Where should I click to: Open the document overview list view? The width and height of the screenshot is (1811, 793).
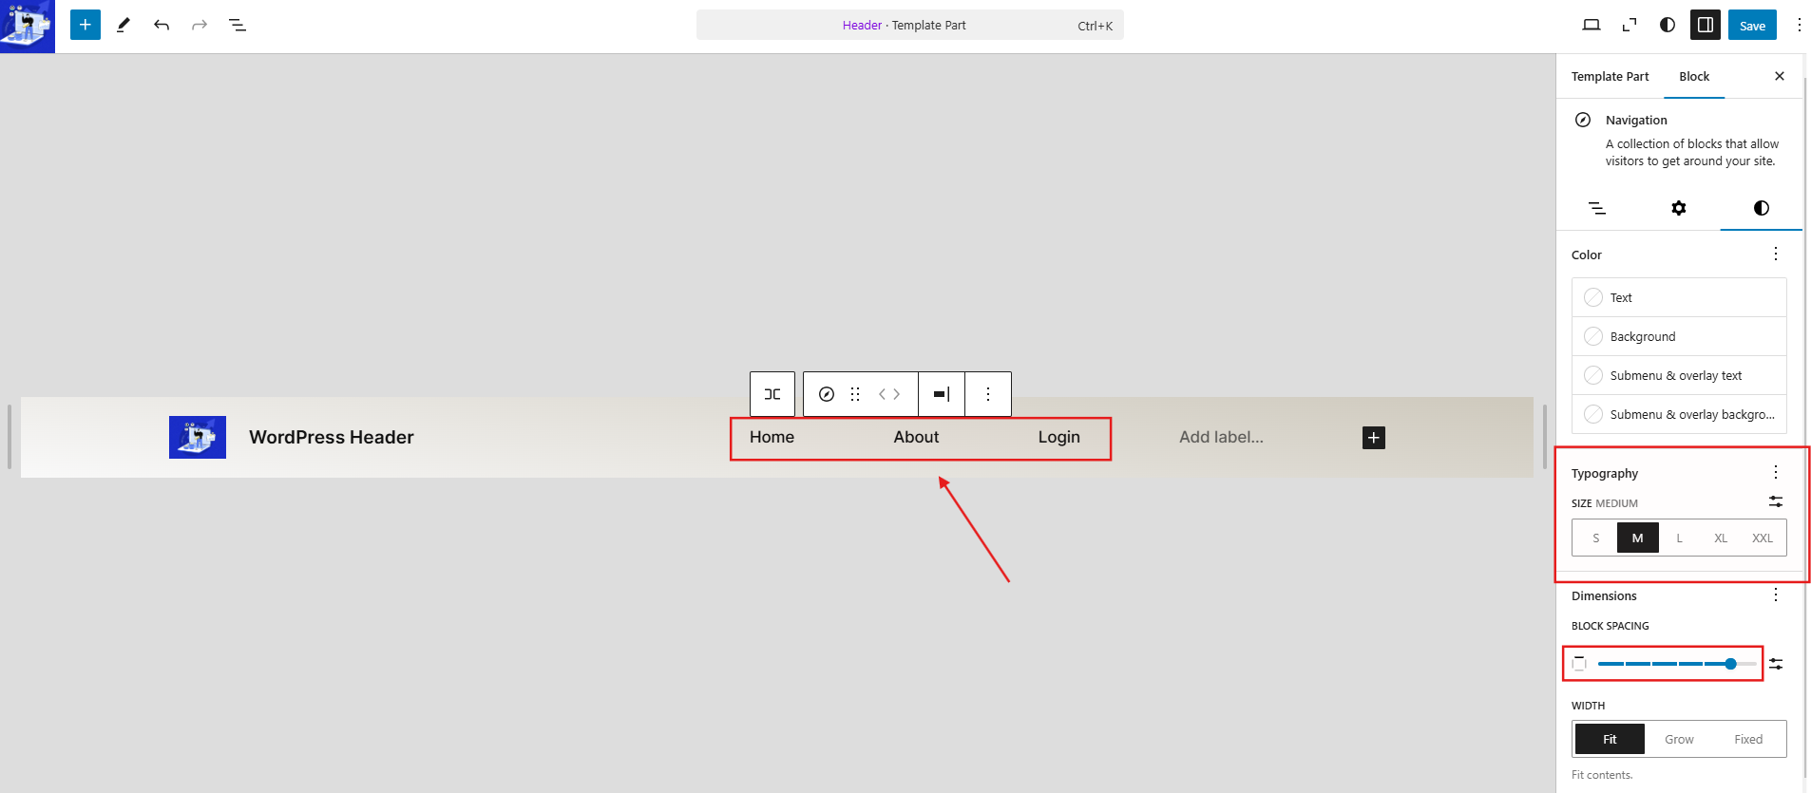click(238, 26)
